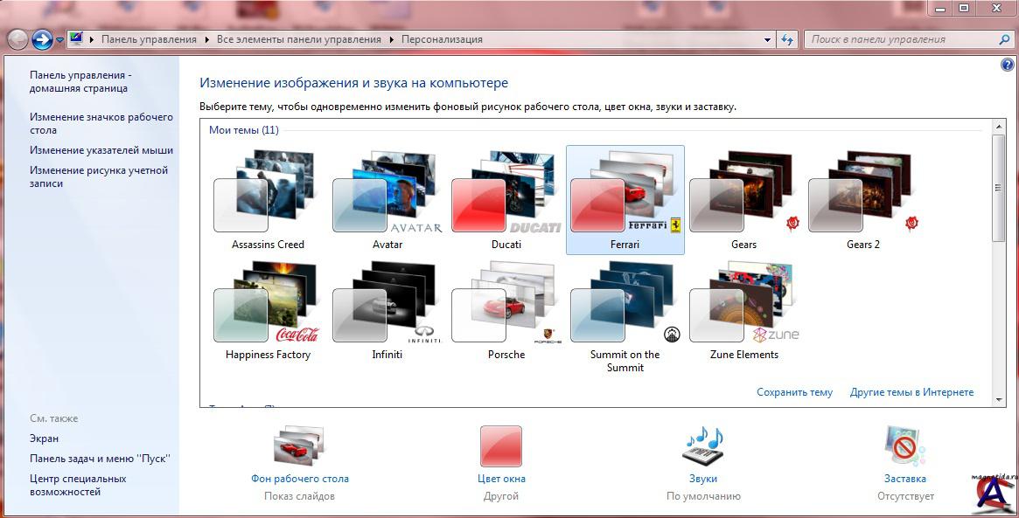Choose the Ducati theme

coord(506,199)
